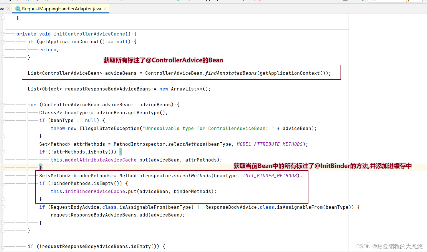
Task: Click the Java class icon on RequestMappingHandlerAdapter.java tab
Action: 18,9
